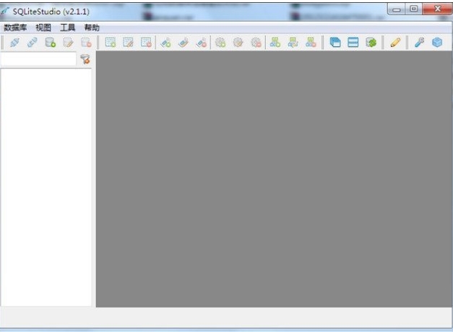
Task: Click the delete view icon
Action: click(x=311, y=43)
